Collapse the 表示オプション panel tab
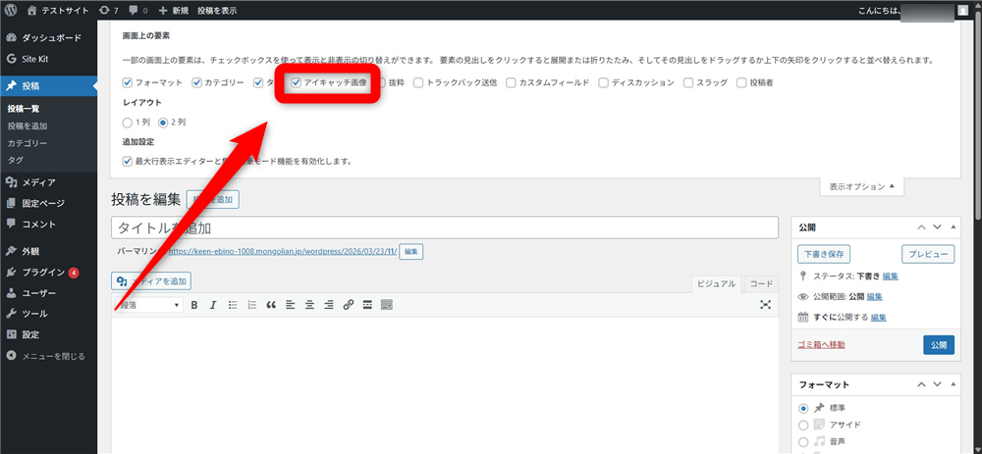The height and width of the screenshot is (454, 982). (862, 186)
